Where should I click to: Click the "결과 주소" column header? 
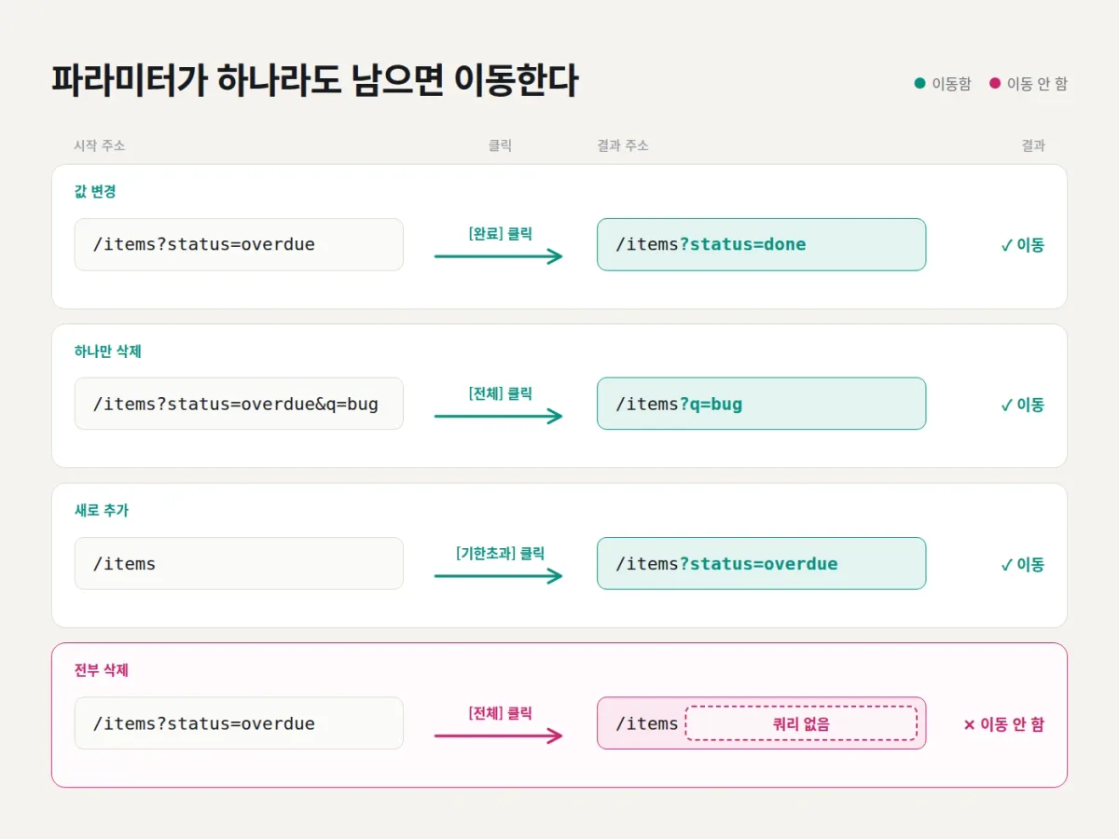623,145
